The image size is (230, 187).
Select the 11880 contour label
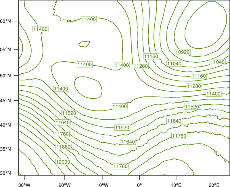(x=64, y=147)
